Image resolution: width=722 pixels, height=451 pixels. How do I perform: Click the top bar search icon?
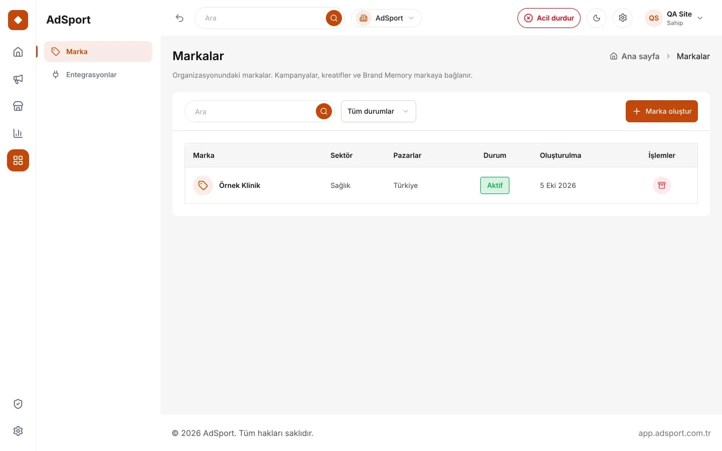[334, 18]
